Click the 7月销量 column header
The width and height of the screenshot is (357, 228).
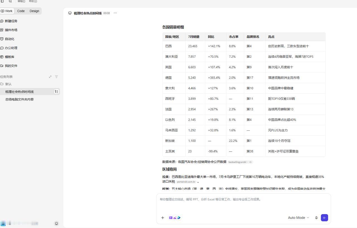click(x=194, y=37)
